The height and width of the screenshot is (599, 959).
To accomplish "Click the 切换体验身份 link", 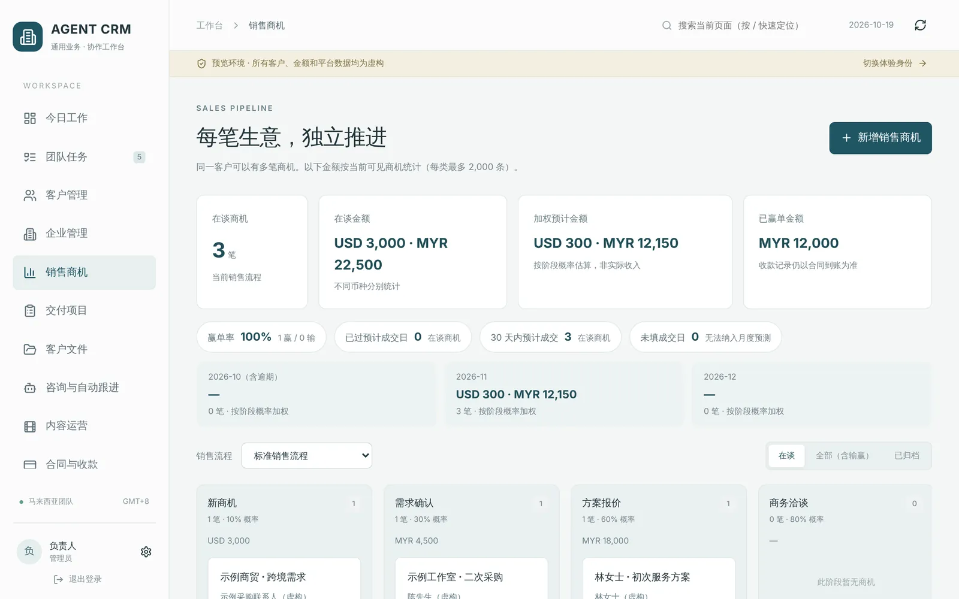I will pos(895,63).
